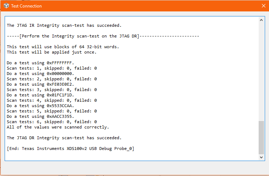Click the vertical scrollbar thumb
Image resolution: width=269 pixels, height=176 pixels.
pos(261,137)
